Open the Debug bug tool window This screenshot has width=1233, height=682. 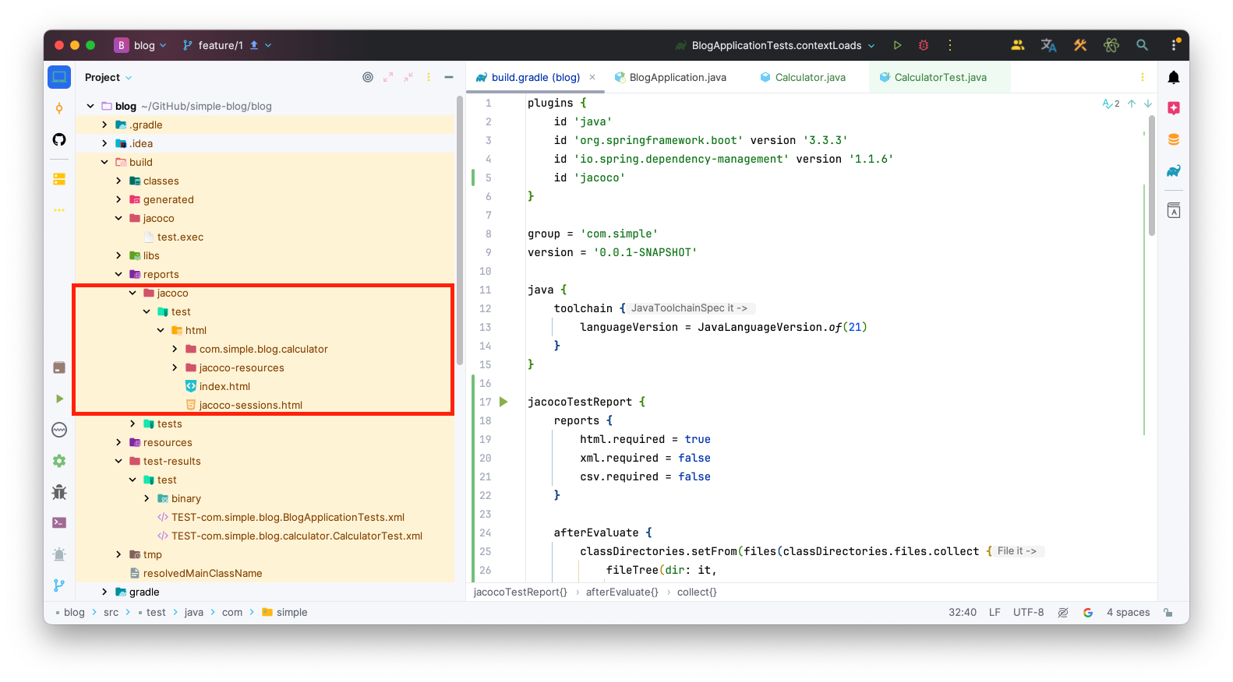tap(59, 492)
